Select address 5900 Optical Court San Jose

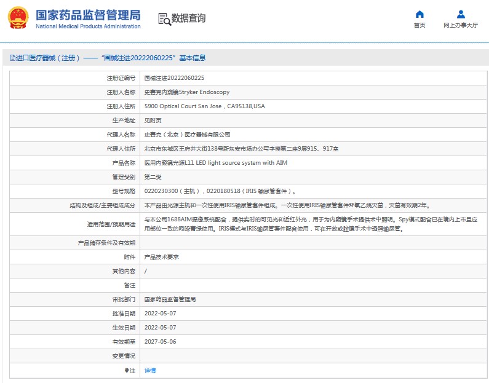[205, 106]
